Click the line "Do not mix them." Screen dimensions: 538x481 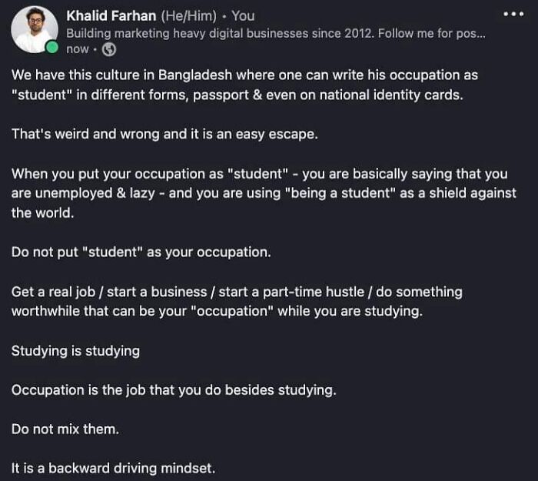[65, 429]
